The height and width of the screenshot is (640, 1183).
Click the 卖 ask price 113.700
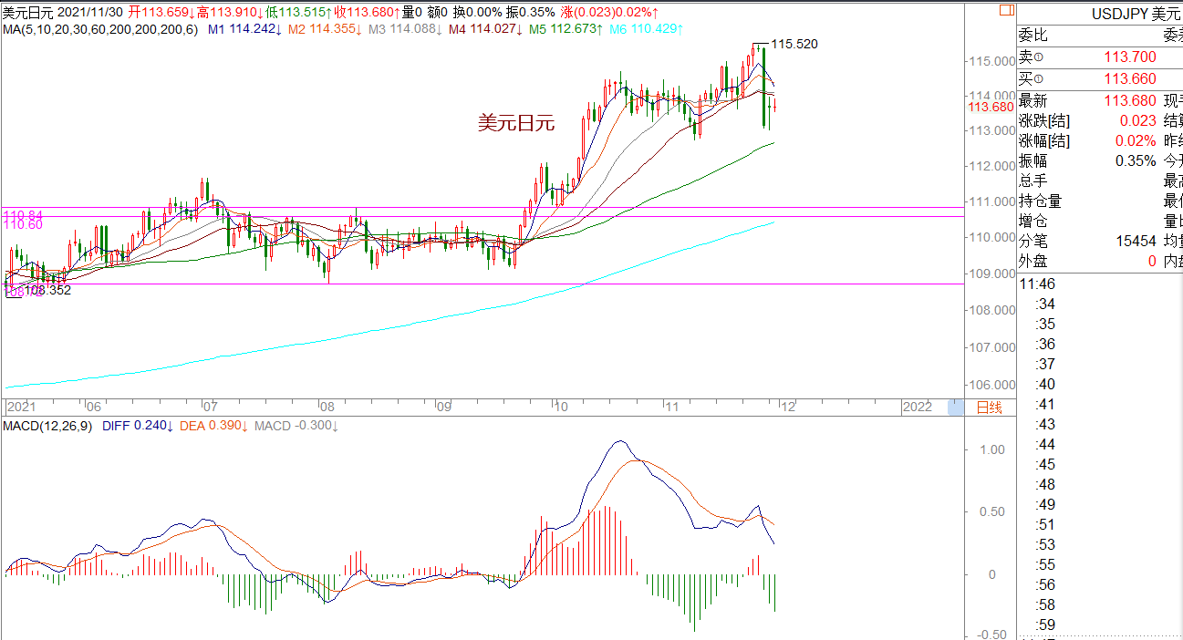click(x=1130, y=57)
